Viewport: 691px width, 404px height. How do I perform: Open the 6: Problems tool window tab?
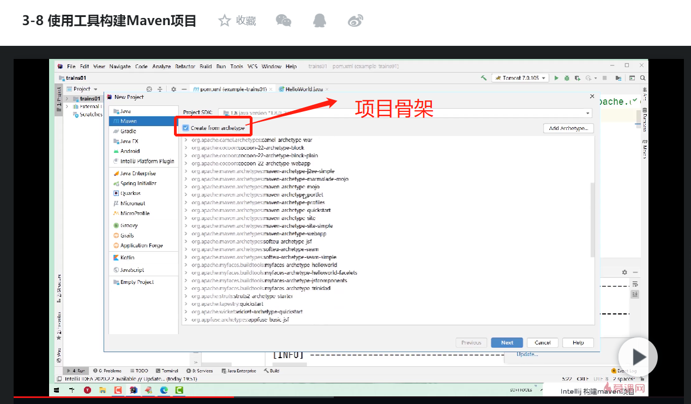pyautogui.click(x=107, y=370)
